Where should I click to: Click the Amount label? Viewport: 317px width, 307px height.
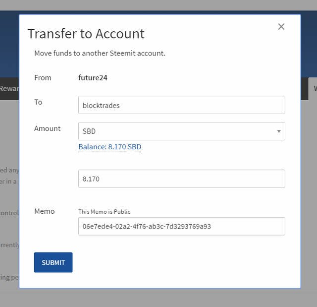coord(48,128)
